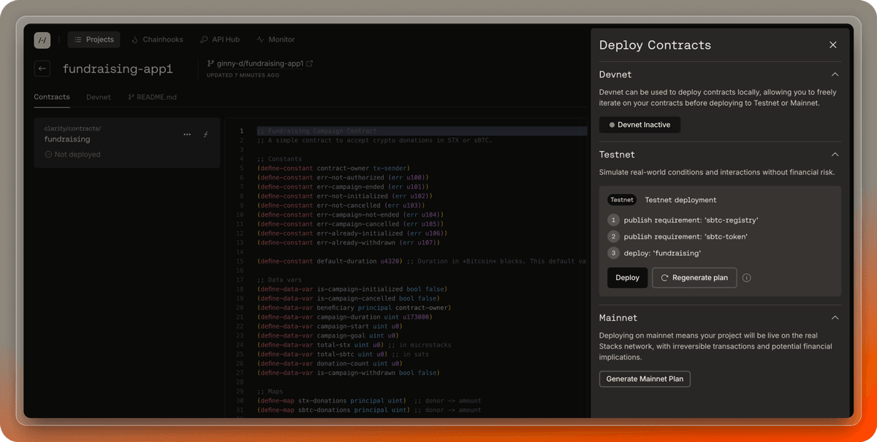Click the Hiro platform logo icon
Screen dimensions: 877x442
click(x=42, y=40)
